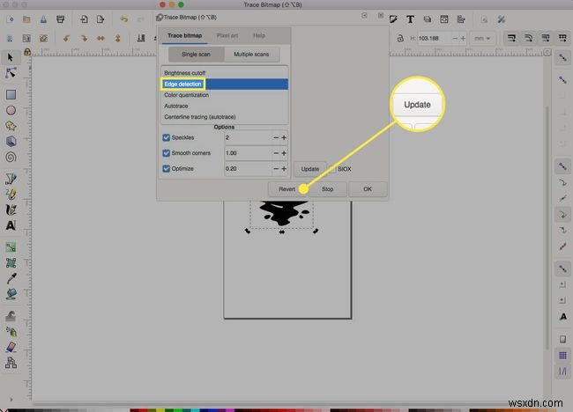The height and width of the screenshot is (412, 573).
Task: Click the Revert button
Action: (286, 189)
